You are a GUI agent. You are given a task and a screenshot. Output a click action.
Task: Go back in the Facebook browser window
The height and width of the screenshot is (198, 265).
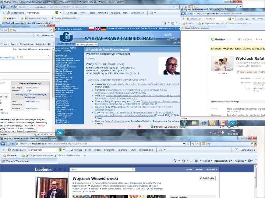pos(3,144)
